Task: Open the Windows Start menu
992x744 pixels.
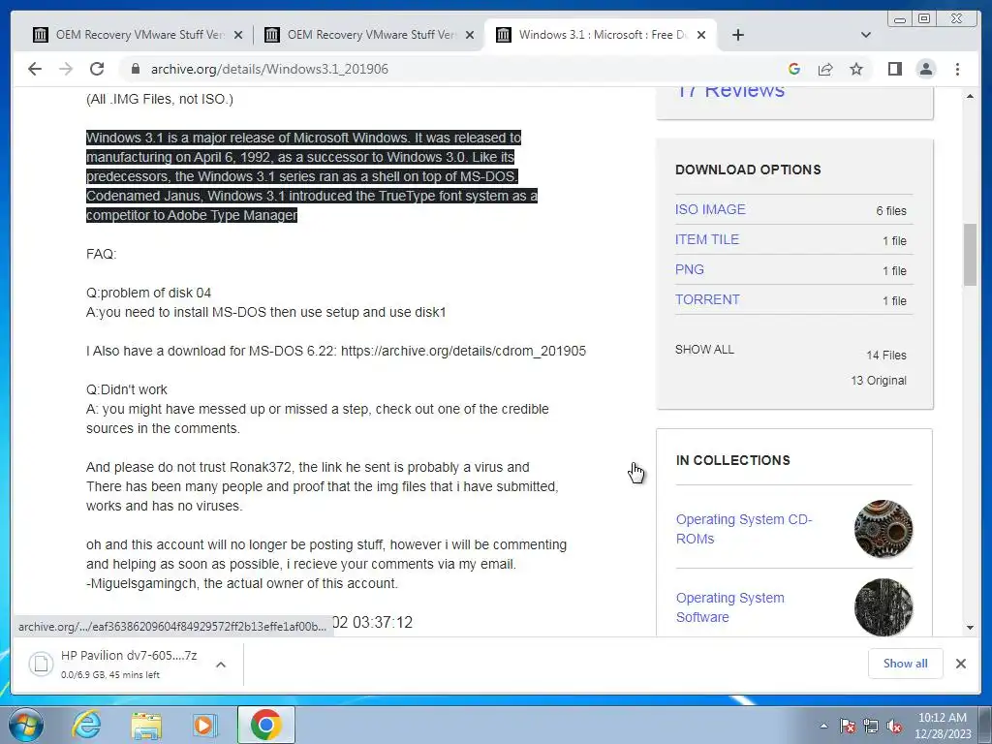Action: click(x=26, y=725)
